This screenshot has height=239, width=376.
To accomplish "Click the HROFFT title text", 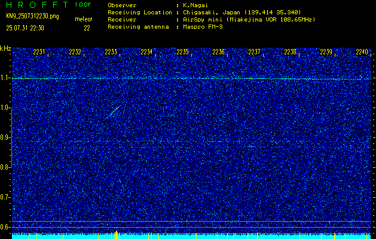I will 38,5.
